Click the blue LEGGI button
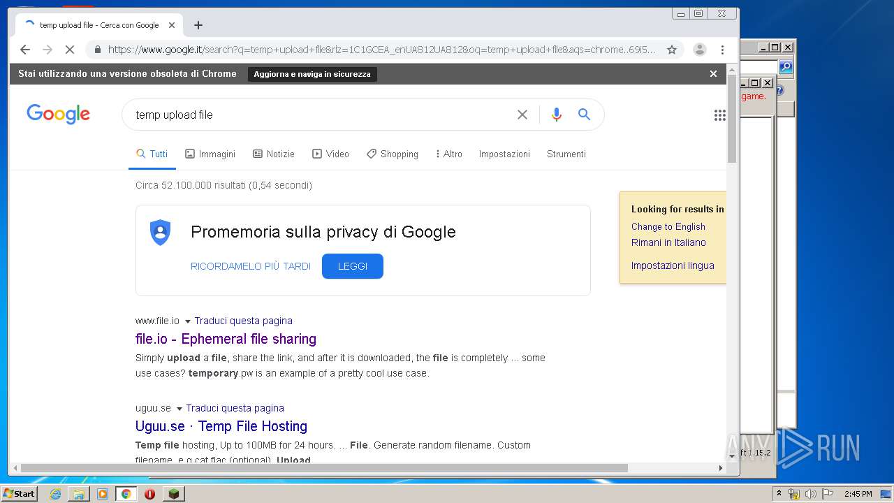Screen dimensions: 894x503 click(x=353, y=266)
